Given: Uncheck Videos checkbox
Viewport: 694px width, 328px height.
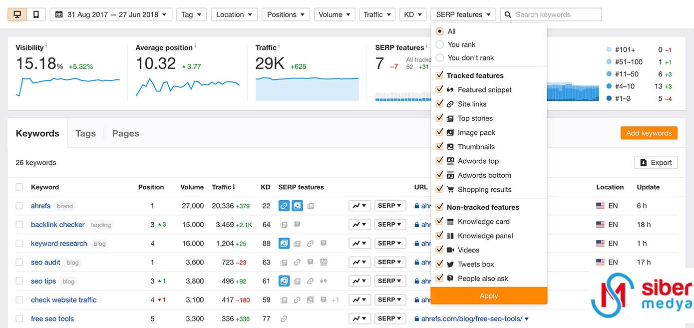Looking at the screenshot, I should [x=439, y=250].
